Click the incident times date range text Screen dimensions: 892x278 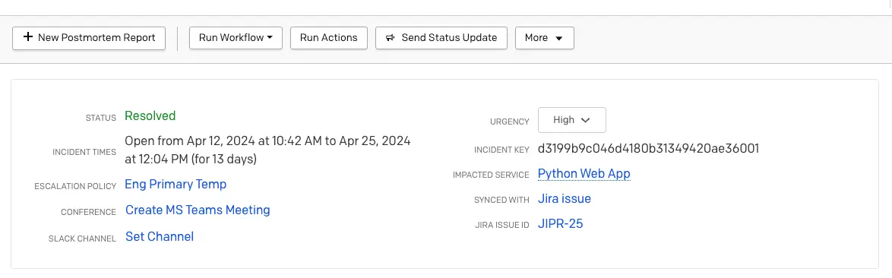click(x=267, y=150)
